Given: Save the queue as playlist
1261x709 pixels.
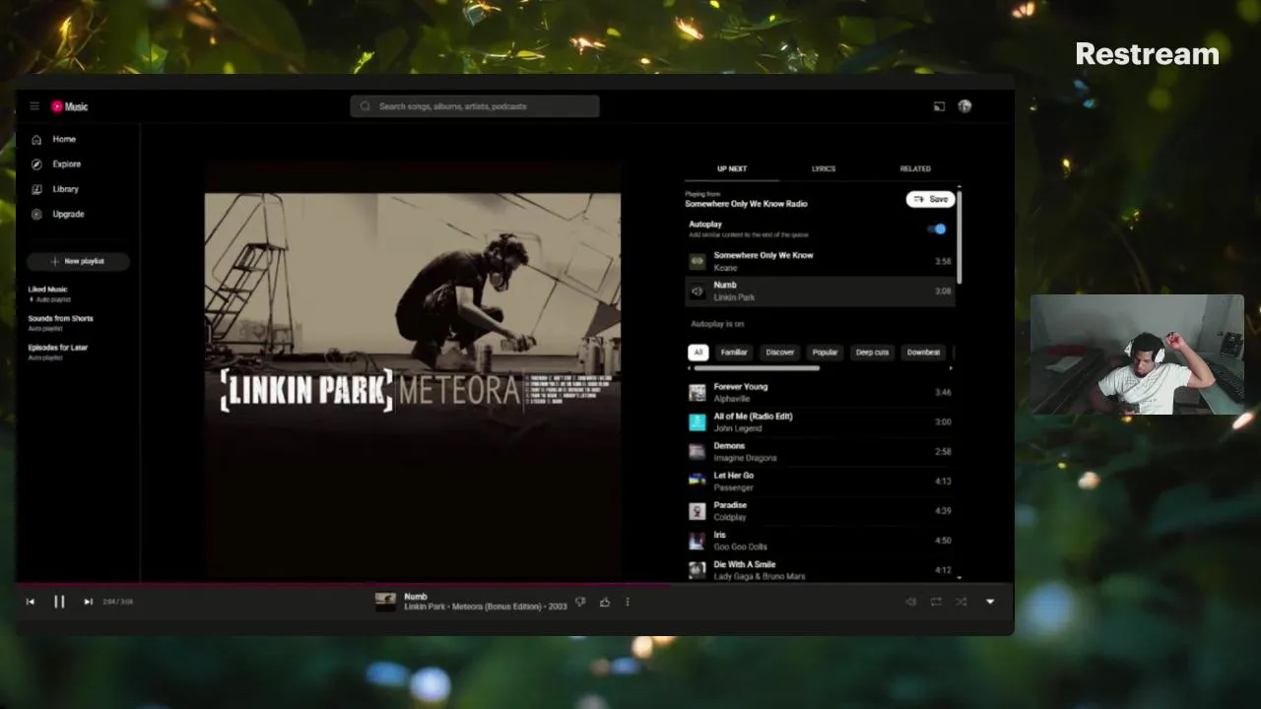Looking at the screenshot, I should tap(930, 199).
